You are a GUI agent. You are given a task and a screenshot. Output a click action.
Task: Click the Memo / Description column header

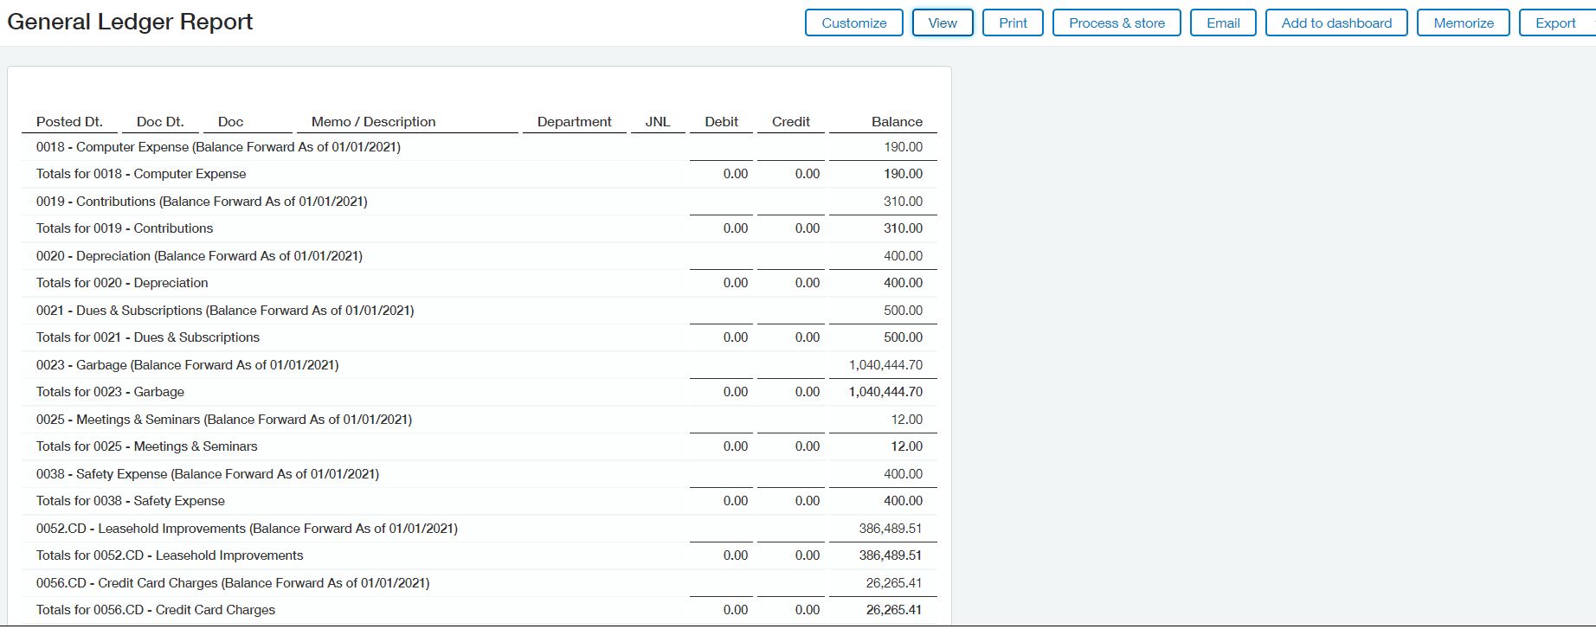pyautogui.click(x=373, y=122)
